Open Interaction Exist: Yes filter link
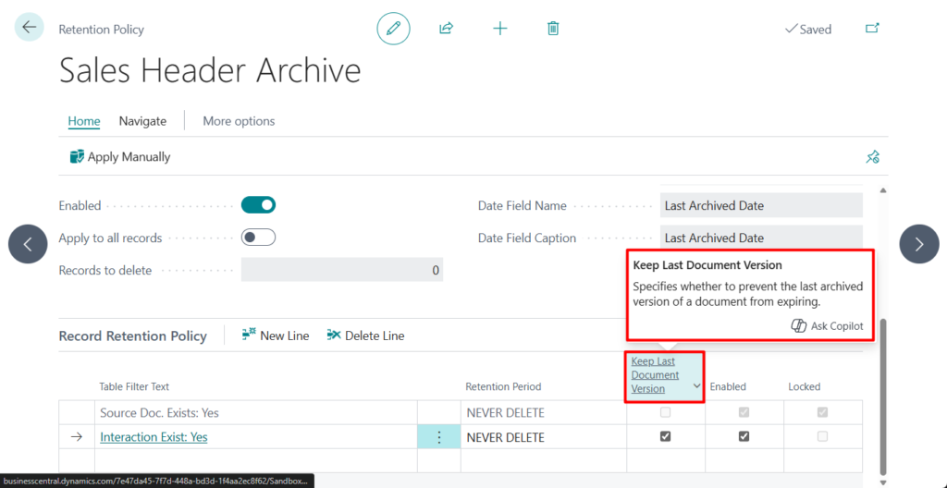Image resolution: width=947 pixels, height=488 pixels. pyautogui.click(x=154, y=437)
